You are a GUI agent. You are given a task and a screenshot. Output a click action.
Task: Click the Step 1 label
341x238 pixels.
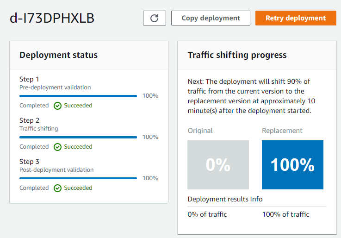click(x=29, y=79)
